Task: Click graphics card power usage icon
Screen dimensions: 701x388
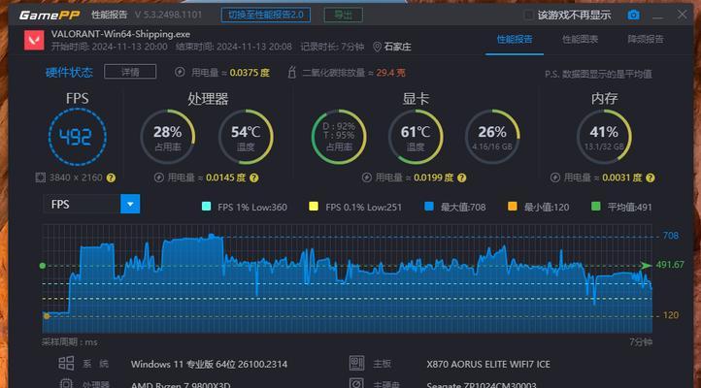Action: (367, 178)
